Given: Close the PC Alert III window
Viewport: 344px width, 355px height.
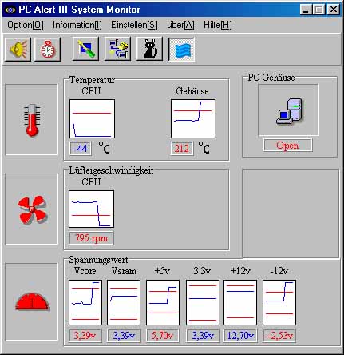Looking at the screenshot, I should (x=333, y=10).
